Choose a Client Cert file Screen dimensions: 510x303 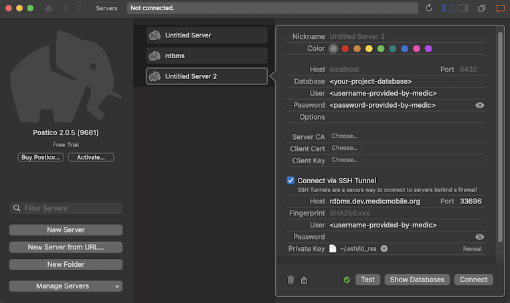[345, 148]
